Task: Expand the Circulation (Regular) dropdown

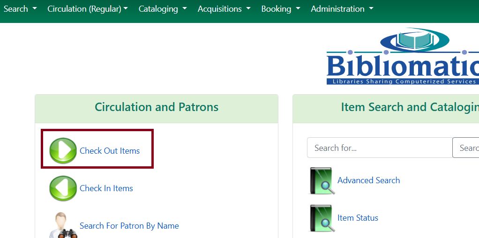Action: point(88,9)
